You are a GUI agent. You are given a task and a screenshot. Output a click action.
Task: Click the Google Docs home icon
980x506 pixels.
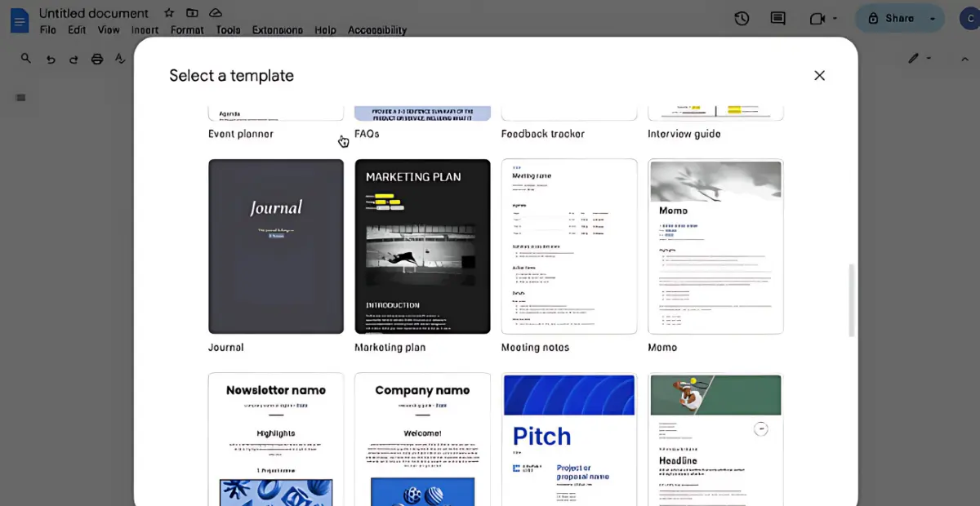click(19, 20)
